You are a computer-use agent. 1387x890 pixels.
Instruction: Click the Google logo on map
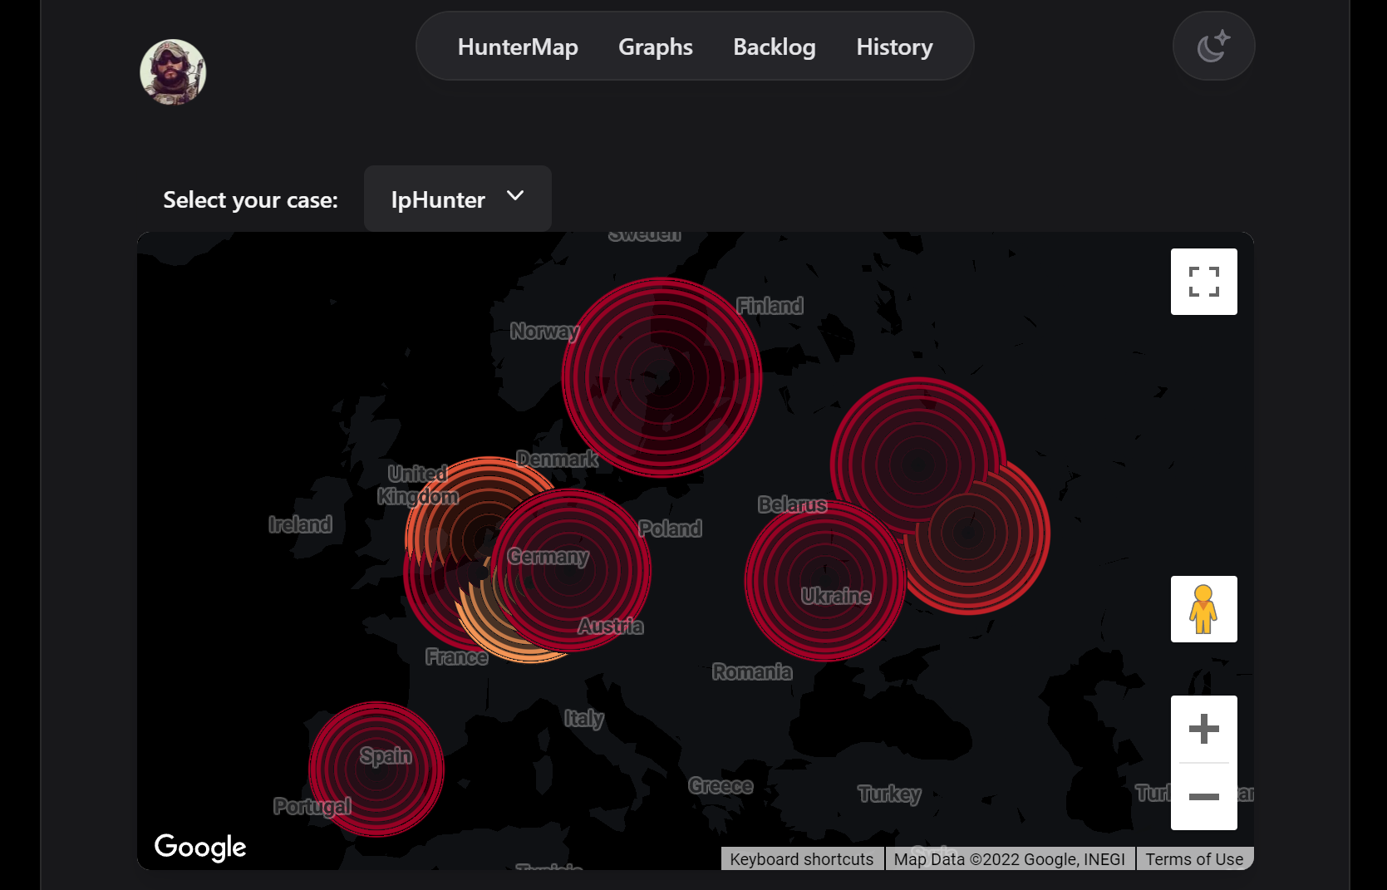pyautogui.click(x=200, y=847)
